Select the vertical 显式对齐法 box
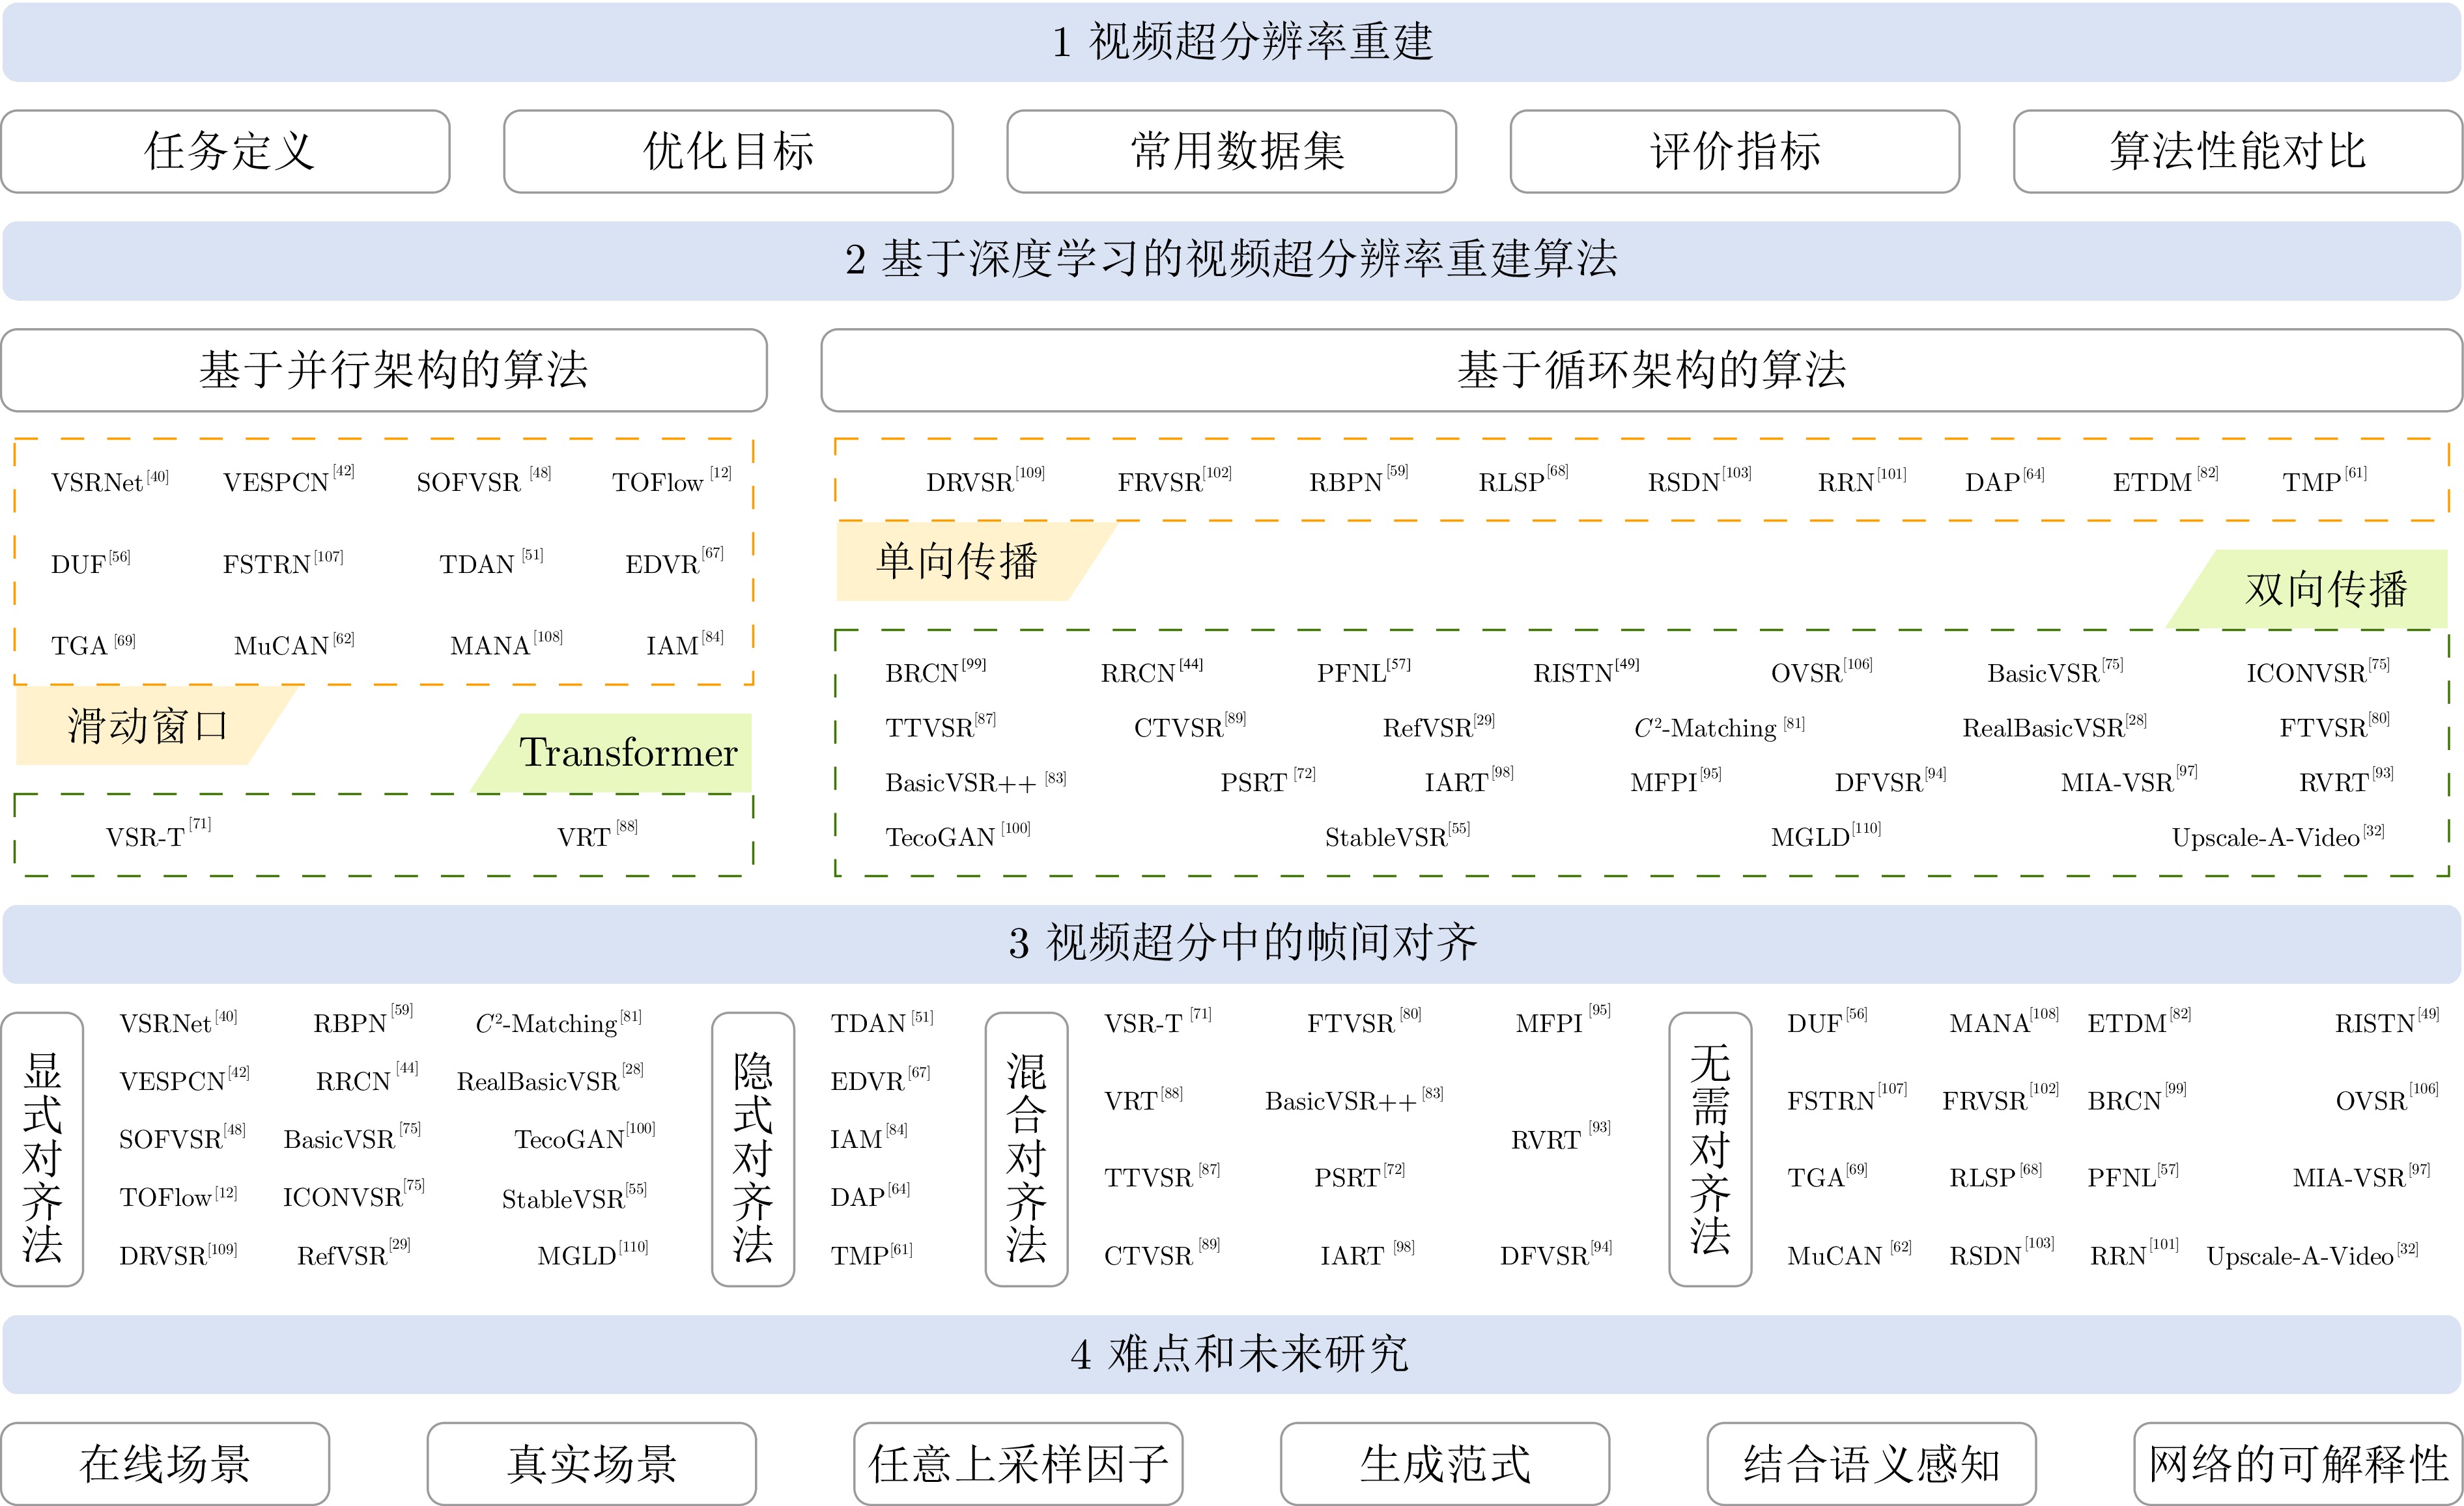This screenshot has height=1506, width=2464. [42, 1149]
